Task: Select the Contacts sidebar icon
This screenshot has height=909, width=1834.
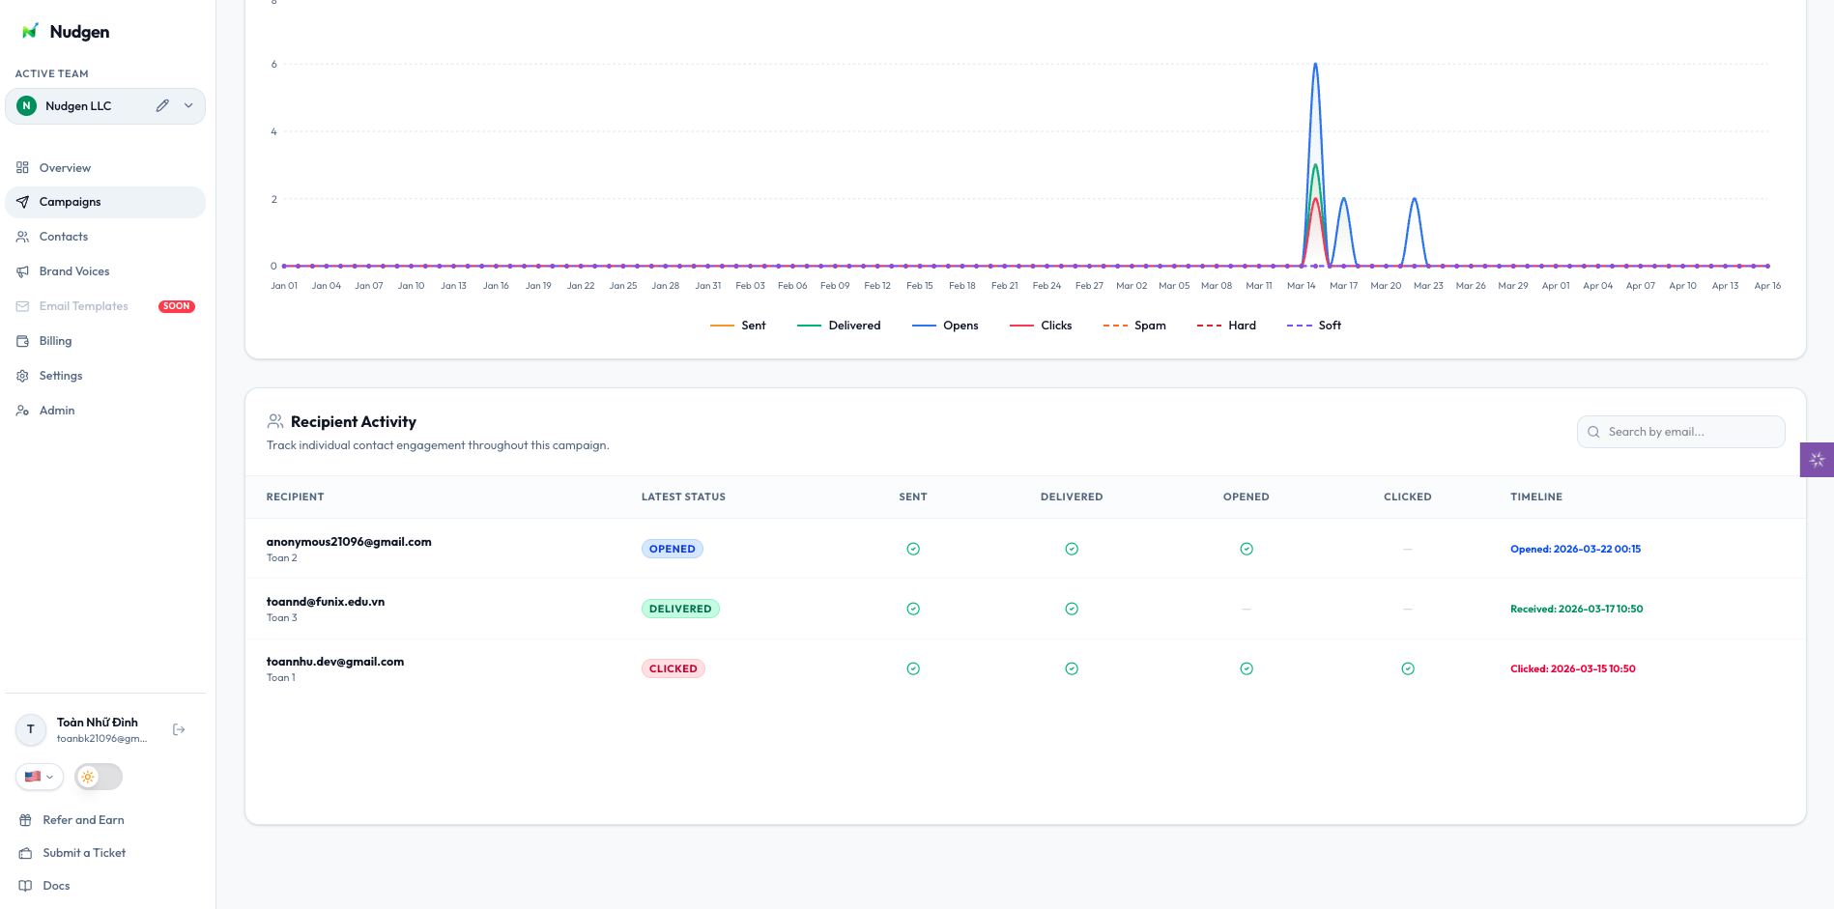Action: point(64,237)
